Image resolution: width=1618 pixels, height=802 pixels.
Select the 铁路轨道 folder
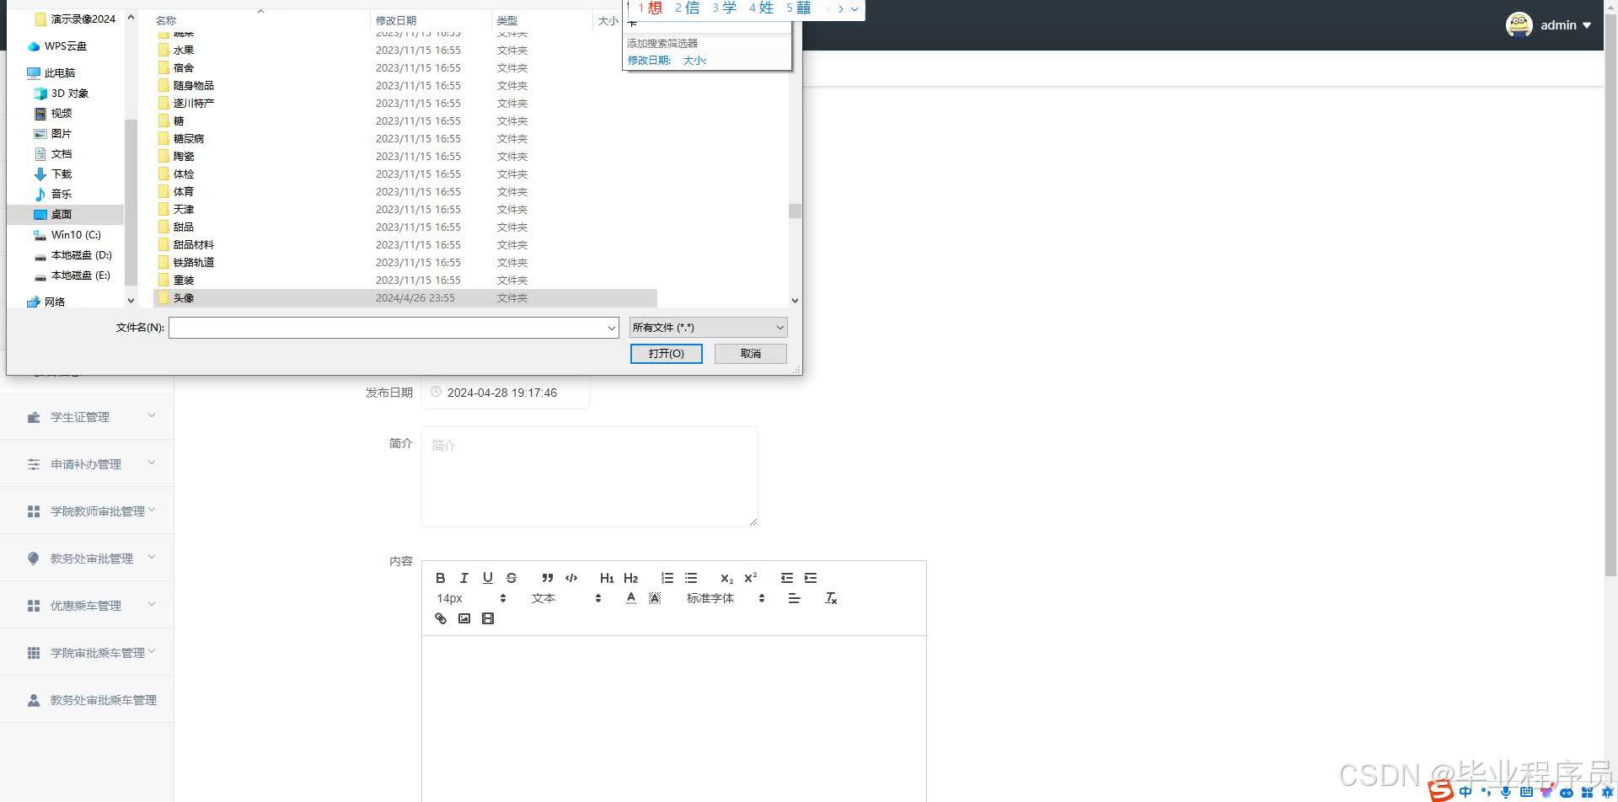click(404, 263)
